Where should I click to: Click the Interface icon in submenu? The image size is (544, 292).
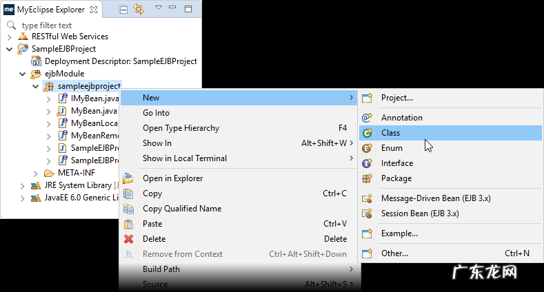(x=367, y=163)
